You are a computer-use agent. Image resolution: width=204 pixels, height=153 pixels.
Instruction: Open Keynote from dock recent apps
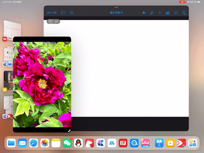[159, 143]
